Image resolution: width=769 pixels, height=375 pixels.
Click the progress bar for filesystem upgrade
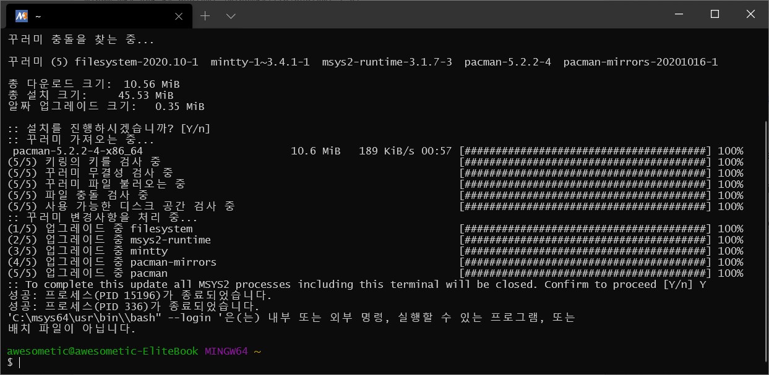coord(585,229)
